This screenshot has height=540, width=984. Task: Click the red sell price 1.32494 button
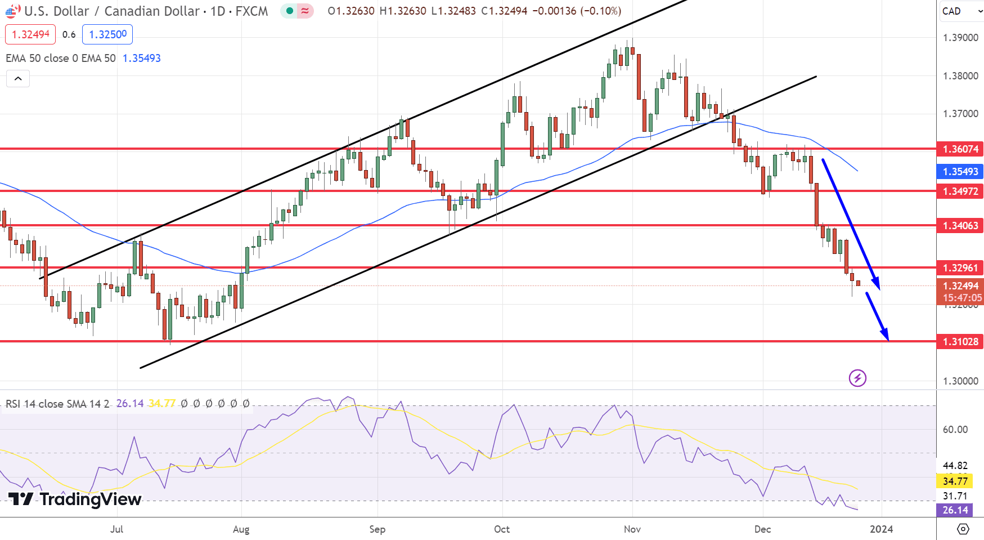pyautogui.click(x=30, y=34)
